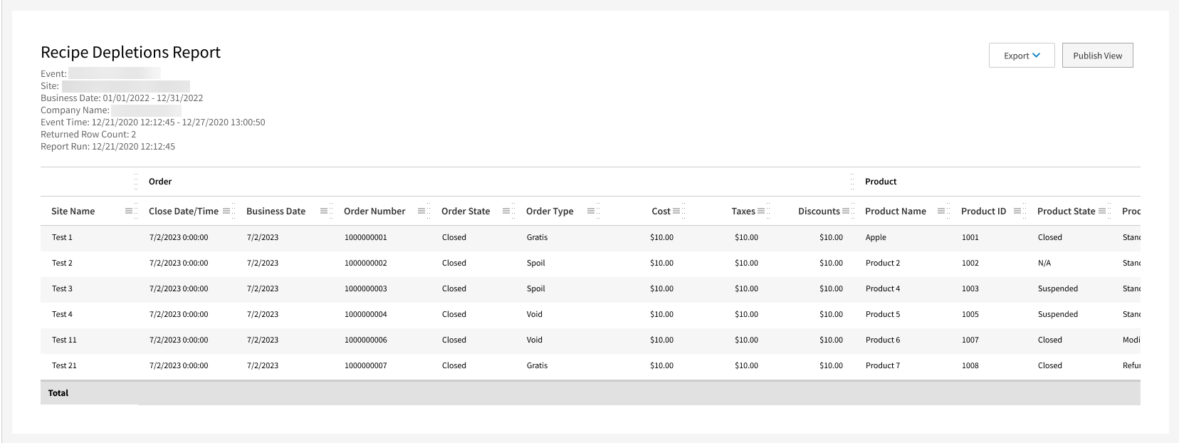Screen dimensions: 1179x443
Task: Sort by the Order Number column header
Action: click(x=374, y=211)
